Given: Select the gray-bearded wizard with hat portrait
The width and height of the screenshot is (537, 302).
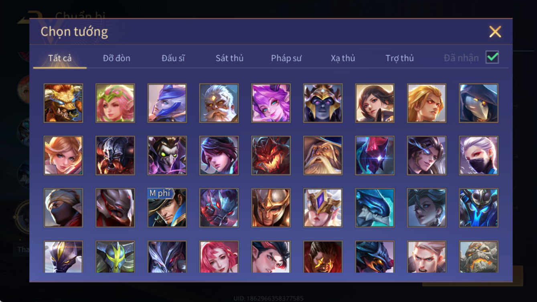Looking at the screenshot, I should click(323, 155).
